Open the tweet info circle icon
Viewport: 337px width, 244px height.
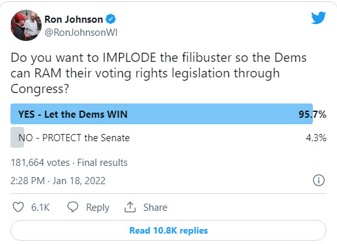click(319, 180)
